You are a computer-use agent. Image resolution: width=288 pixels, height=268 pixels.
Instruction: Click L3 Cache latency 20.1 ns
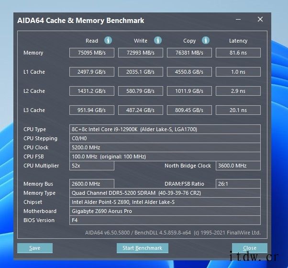point(238,110)
